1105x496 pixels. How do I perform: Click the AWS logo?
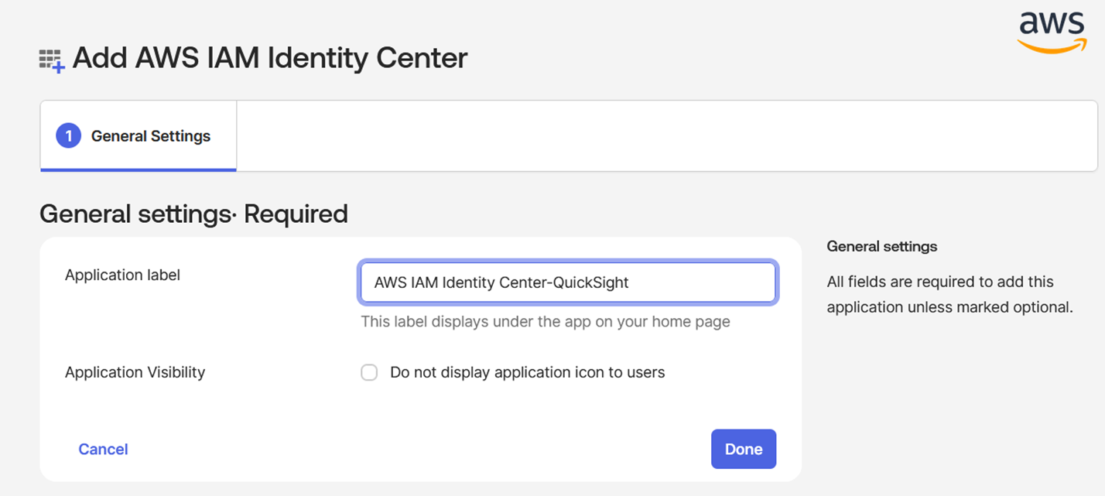coord(1052,31)
